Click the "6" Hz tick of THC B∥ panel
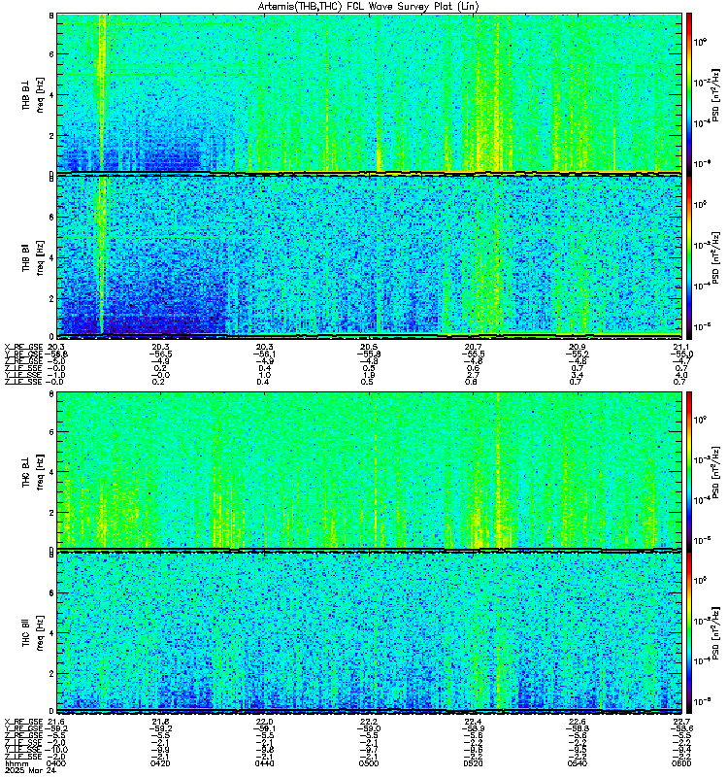The image size is (728, 777). click(x=51, y=592)
